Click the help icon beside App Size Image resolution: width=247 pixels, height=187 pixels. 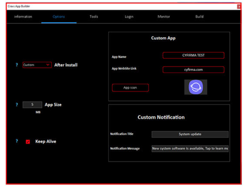(x=17, y=105)
